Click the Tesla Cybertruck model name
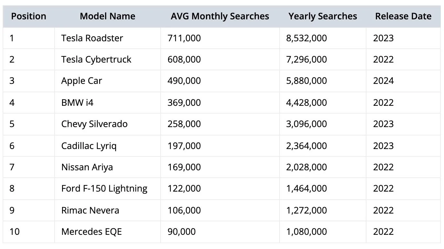The image size is (444, 249). pyautogui.click(x=96, y=59)
